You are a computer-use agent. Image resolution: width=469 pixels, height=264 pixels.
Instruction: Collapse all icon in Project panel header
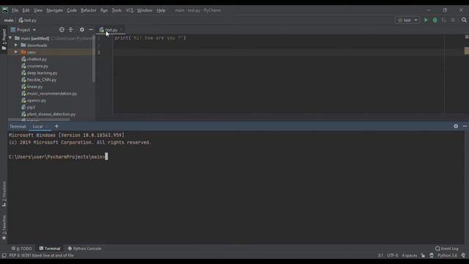click(70, 29)
